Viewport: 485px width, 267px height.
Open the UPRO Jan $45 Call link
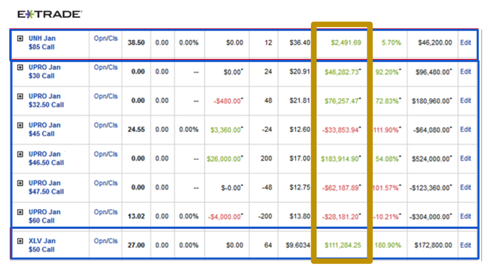click(44, 129)
